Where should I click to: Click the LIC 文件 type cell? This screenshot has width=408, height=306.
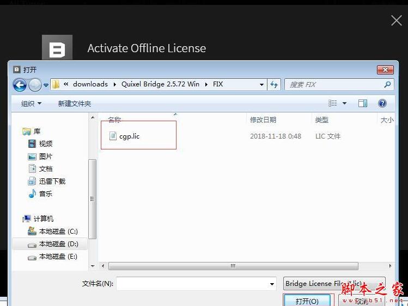coord(328,136)
